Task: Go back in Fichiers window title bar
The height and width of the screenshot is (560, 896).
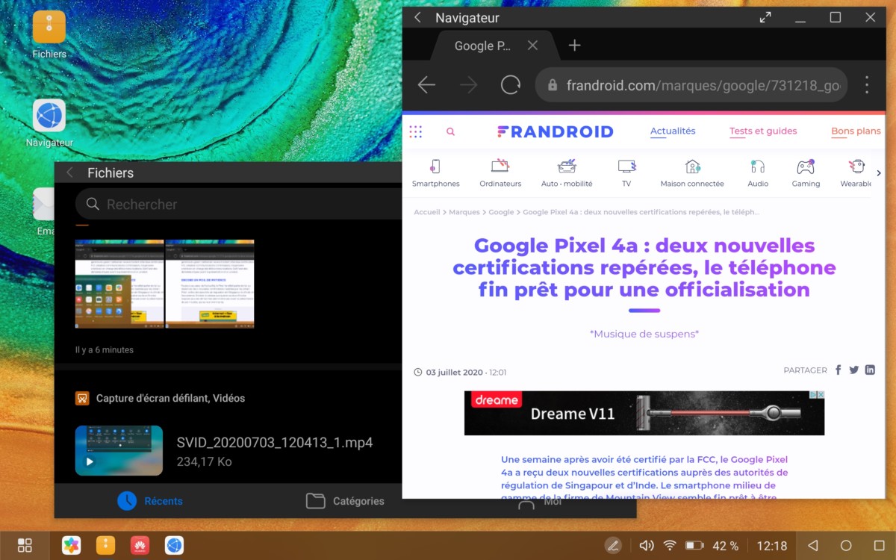Action: tap(69, 172)
